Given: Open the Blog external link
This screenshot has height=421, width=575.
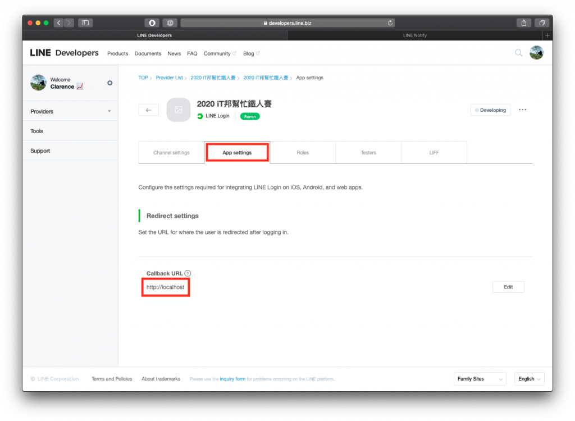Looking at the screenshot, I should tap(251, 53).
